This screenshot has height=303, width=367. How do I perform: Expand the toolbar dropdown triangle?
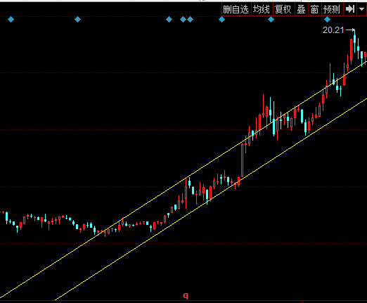point(362,9)
